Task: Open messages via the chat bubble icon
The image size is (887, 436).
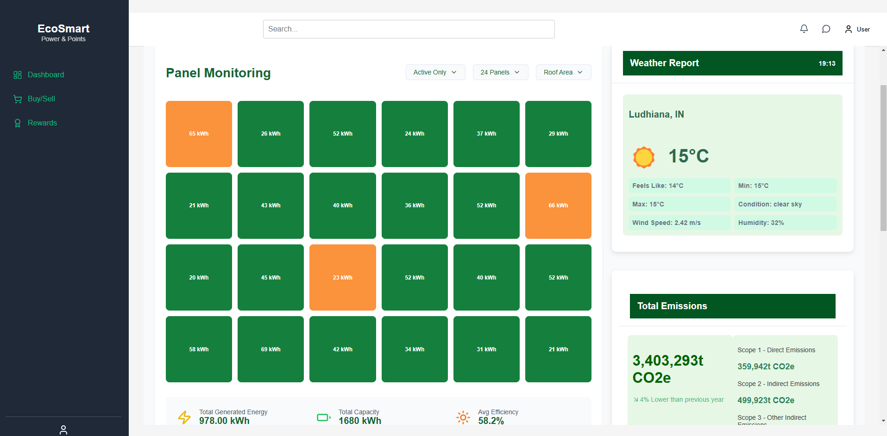Action: click(826, 29)
